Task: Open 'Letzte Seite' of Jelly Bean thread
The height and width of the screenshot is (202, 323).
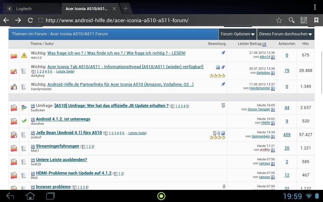Action: (137, 133)
